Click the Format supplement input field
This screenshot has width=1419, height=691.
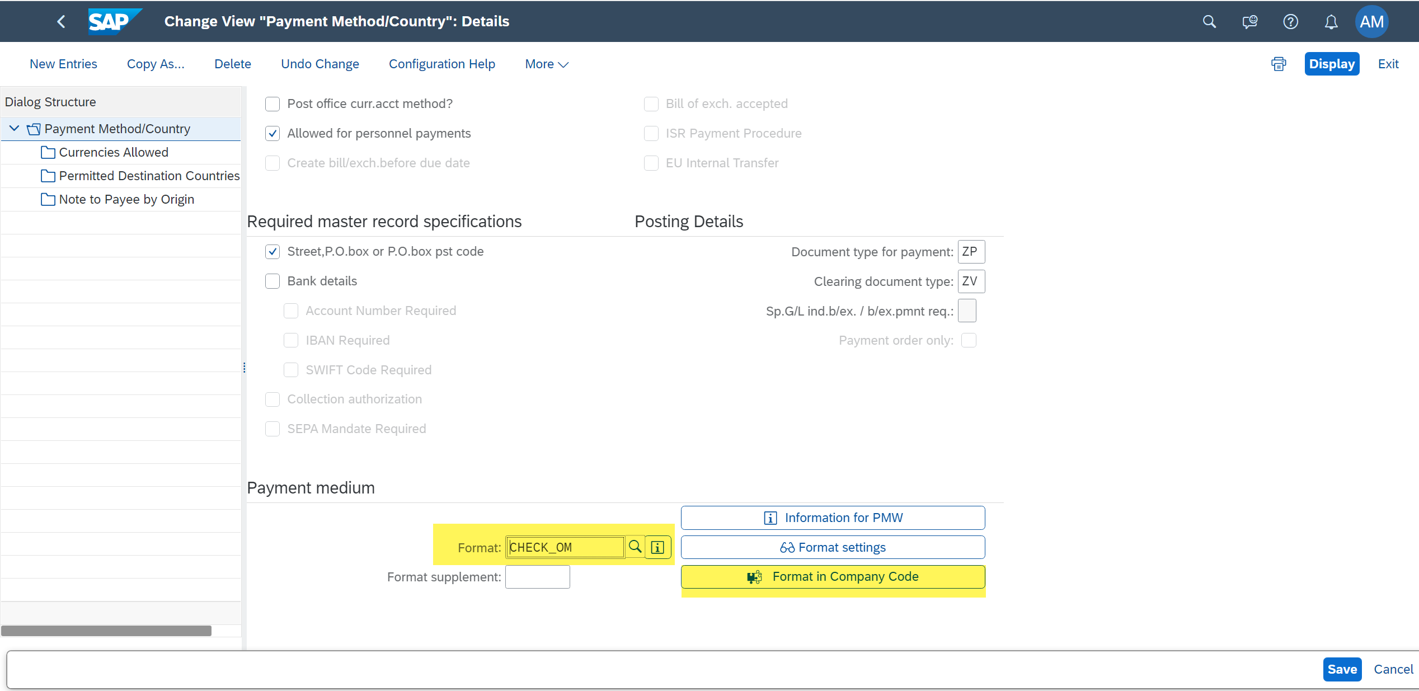click(537, 577)
